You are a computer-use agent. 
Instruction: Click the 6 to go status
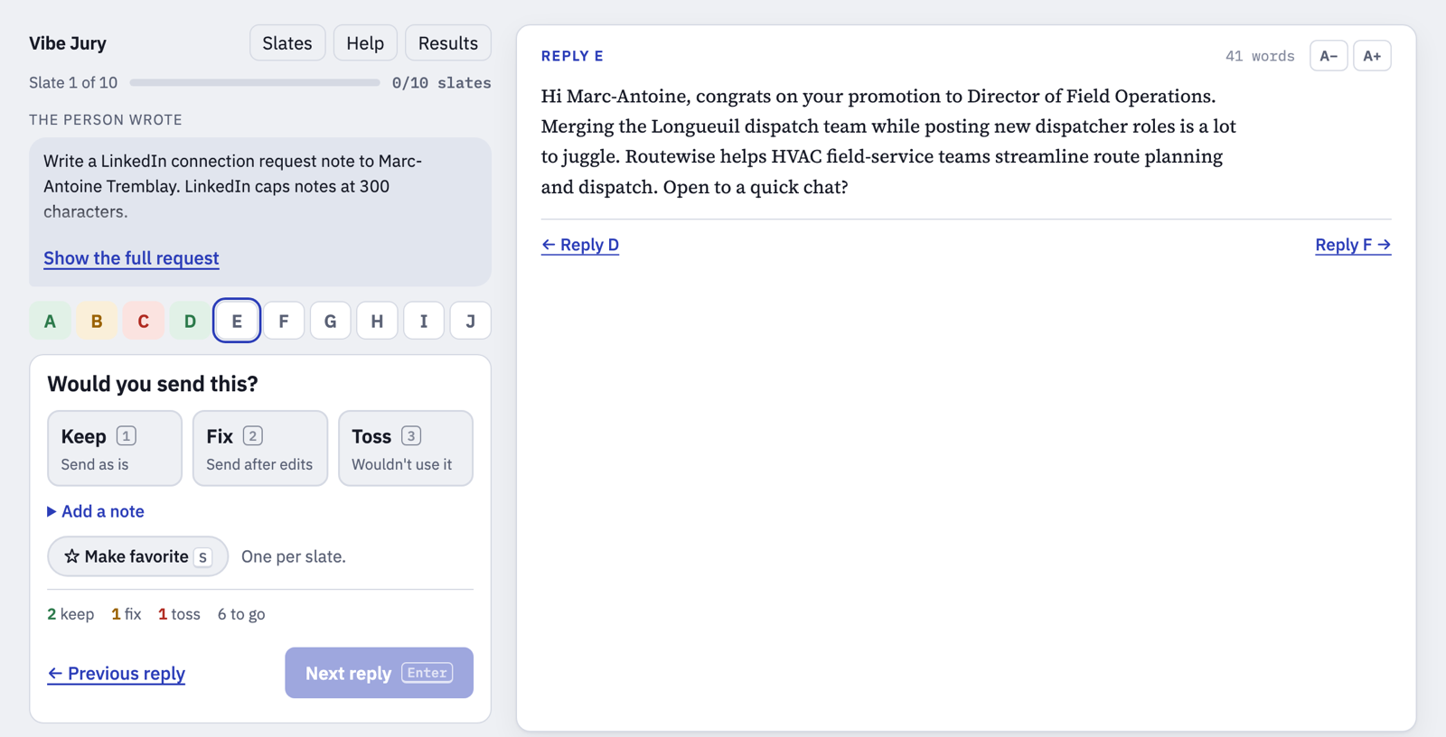241,614
